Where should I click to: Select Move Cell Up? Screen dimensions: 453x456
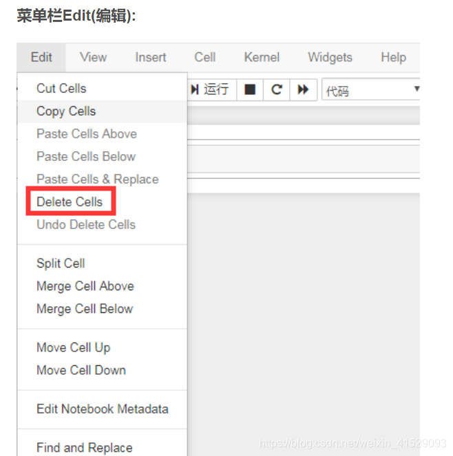click(x=102, y=347)
